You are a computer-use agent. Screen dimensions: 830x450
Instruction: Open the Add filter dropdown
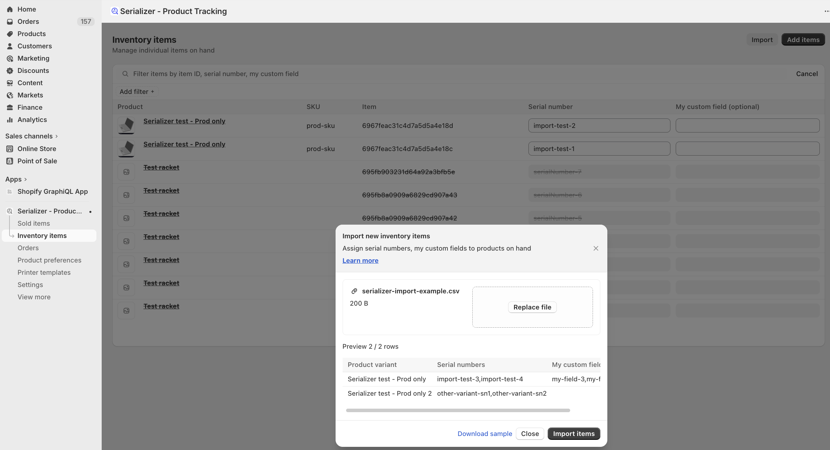[x=137, y=92]
